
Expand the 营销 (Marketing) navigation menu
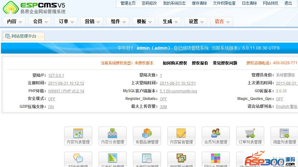[x=92, y=22]
